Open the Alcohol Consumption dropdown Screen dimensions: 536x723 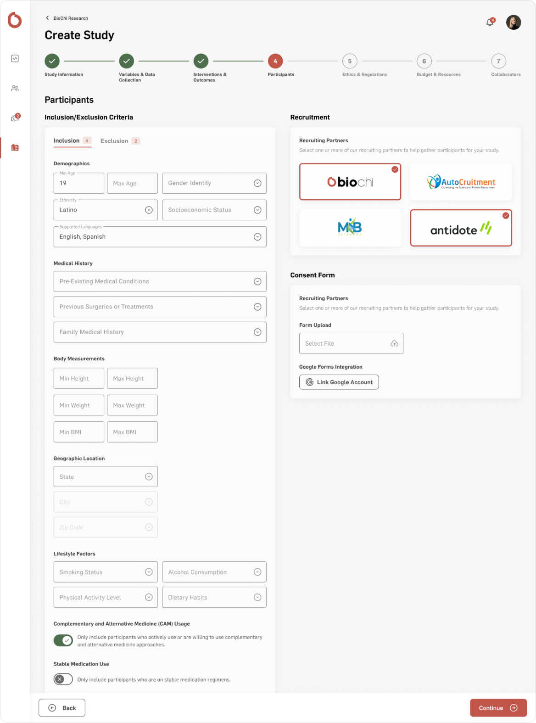pos(214,572)
